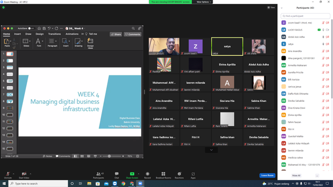
Task: Adjust the PowerPoint zoom slider handle
Action: coord(109,156)
